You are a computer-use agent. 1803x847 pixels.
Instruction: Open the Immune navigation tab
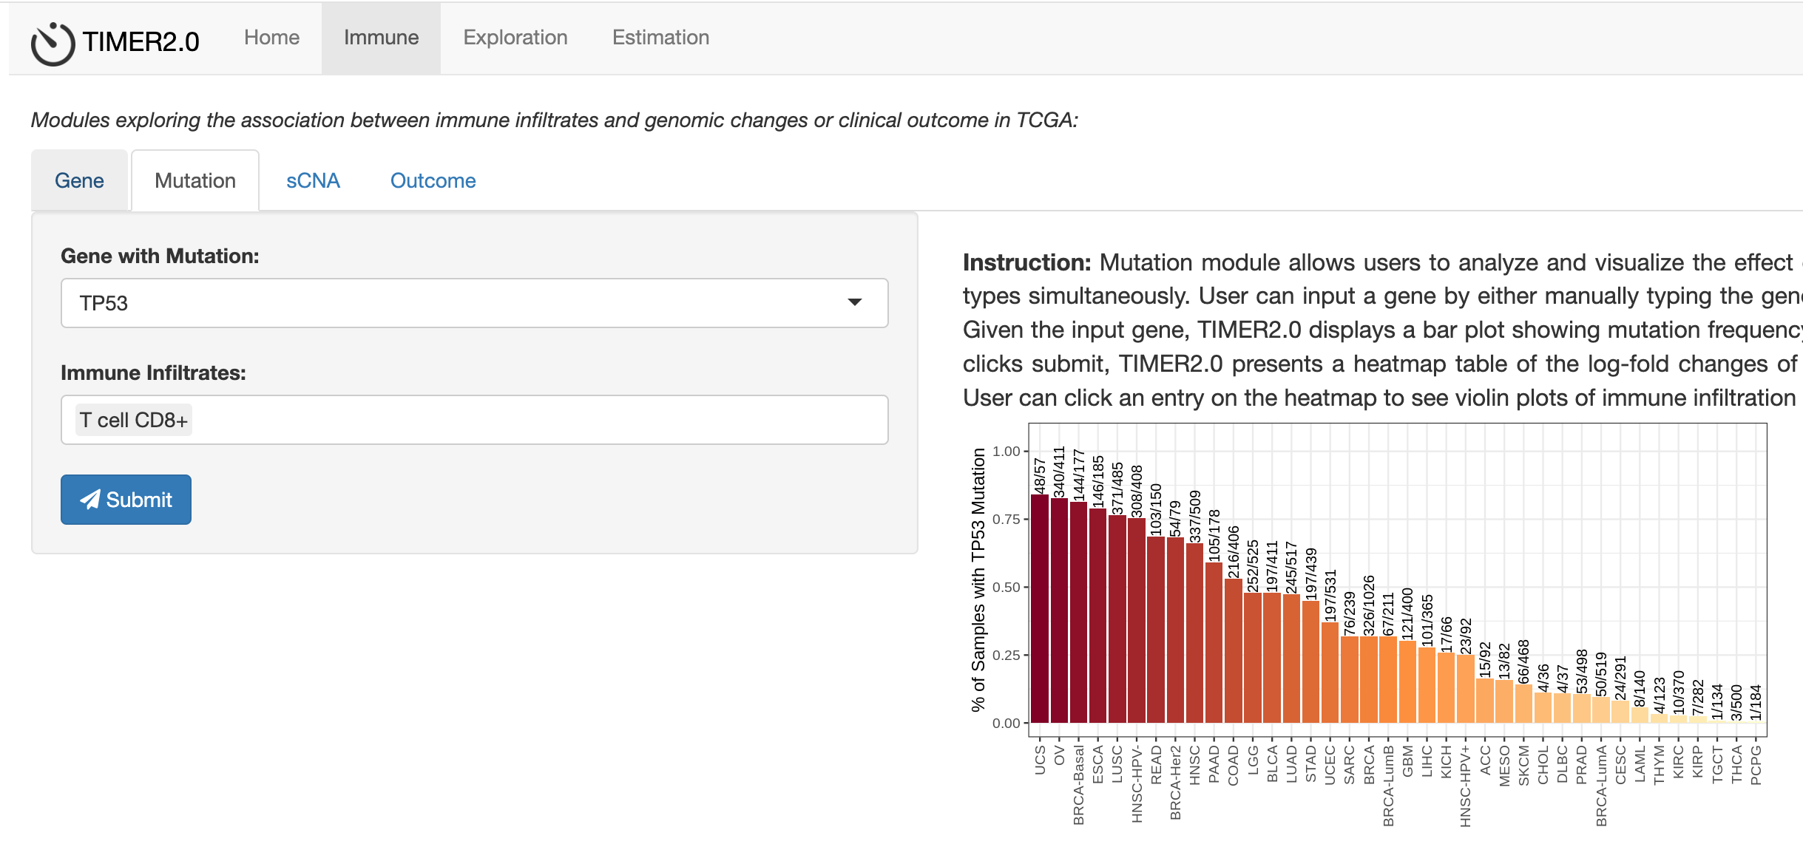pos(381,38)
